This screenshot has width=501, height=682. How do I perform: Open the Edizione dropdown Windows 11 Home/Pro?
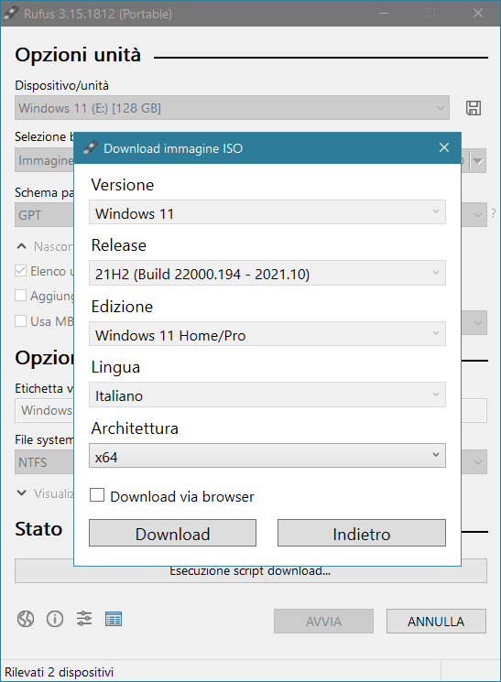click(267, 334)
